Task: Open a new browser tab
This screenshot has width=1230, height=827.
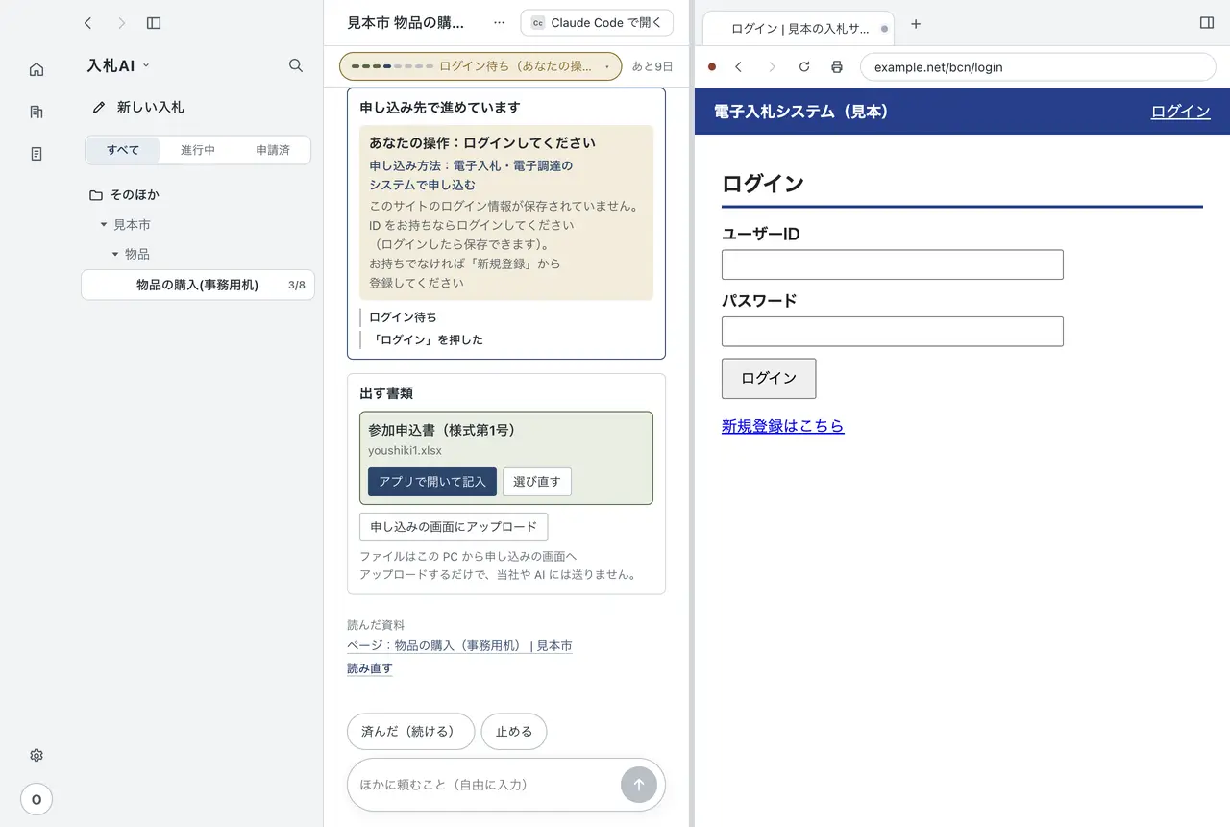Action: (x=916, y=24)
